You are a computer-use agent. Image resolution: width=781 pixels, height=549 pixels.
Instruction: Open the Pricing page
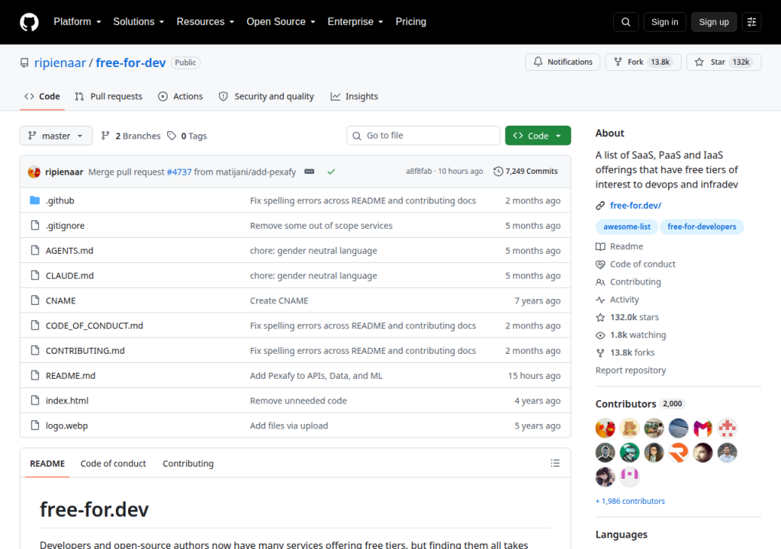(411, 22)
